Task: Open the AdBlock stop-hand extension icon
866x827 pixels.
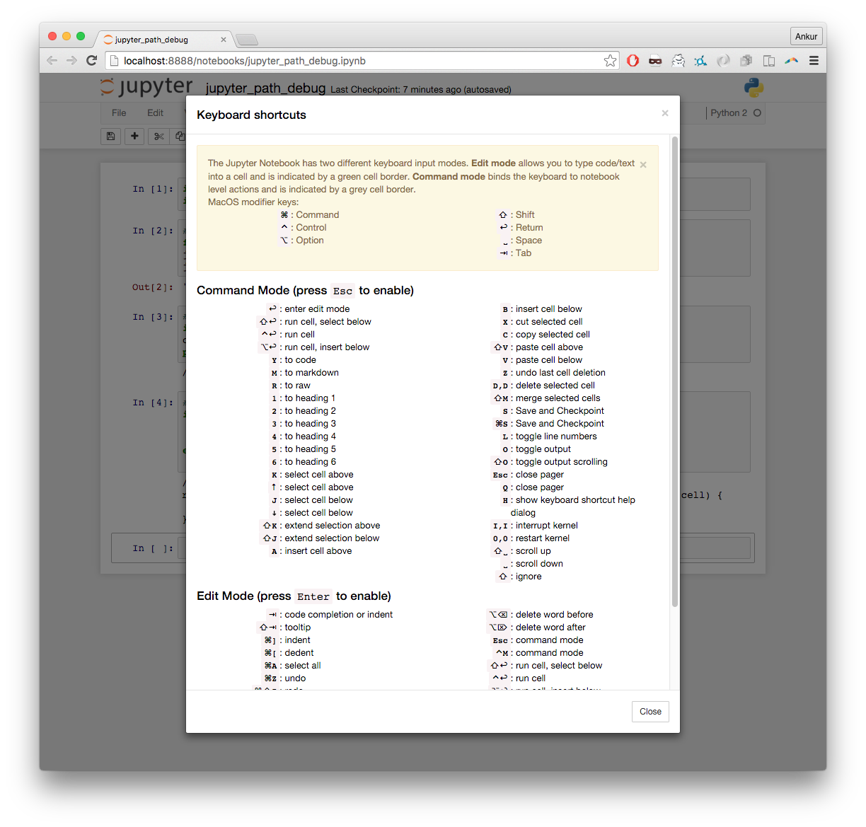Action: (x=633, y=60)
